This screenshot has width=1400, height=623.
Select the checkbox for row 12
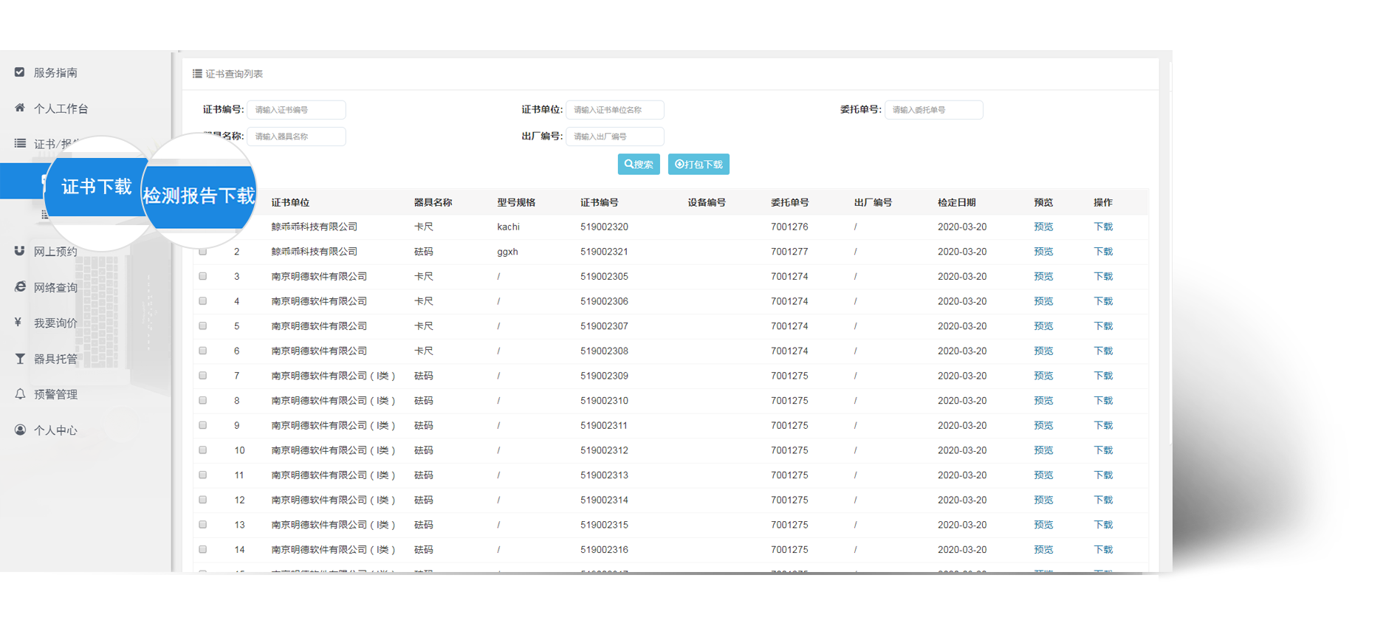203,500
